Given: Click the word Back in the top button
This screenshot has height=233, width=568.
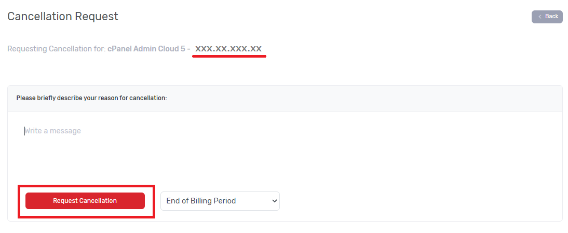Looking at the screenshot, I should coord(551,17).
